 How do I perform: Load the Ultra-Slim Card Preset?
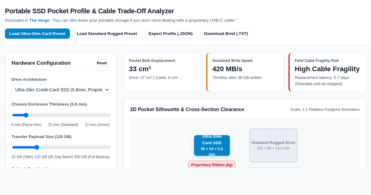point(37,34)
